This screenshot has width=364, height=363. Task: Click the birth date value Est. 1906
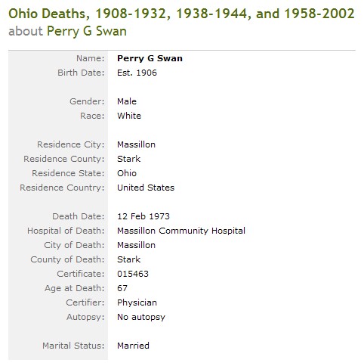pyautogui.click(x=137, y=73)
